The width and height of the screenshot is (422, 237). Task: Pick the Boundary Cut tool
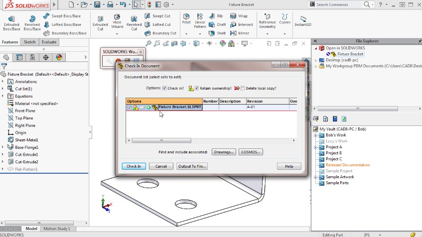160,33
